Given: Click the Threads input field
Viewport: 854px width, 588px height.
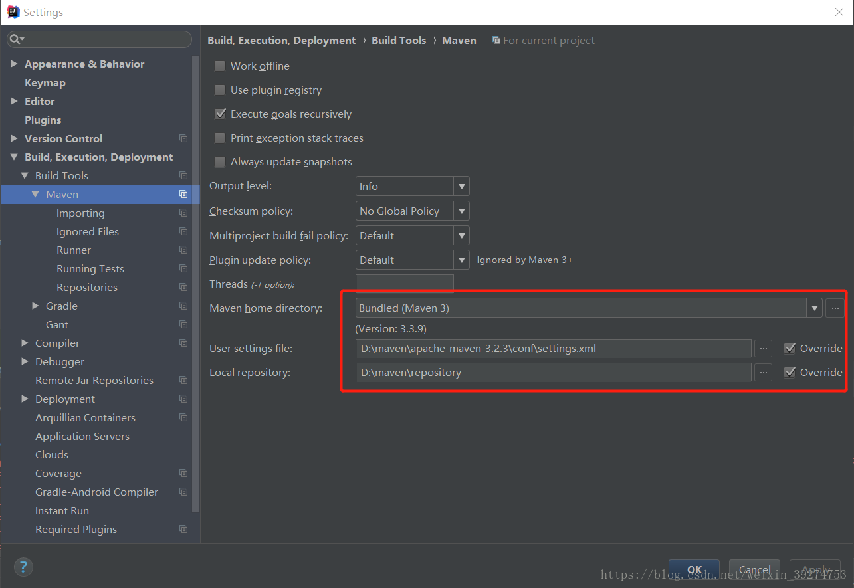Looking at the screenshot, I should (405, 284).
